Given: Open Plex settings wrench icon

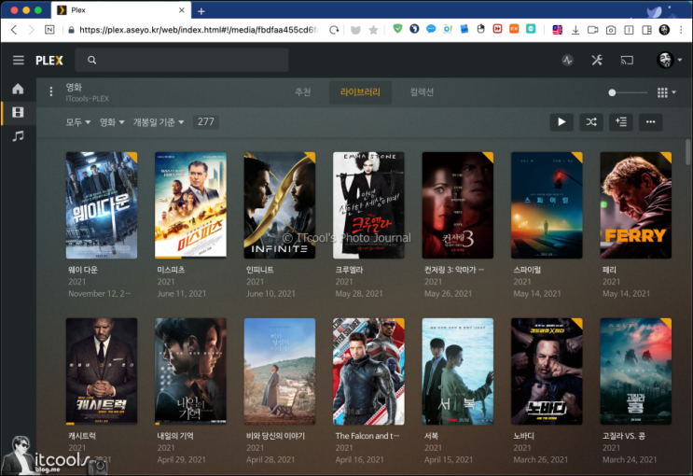Looking at the screenshot, I should pos(597,60).
